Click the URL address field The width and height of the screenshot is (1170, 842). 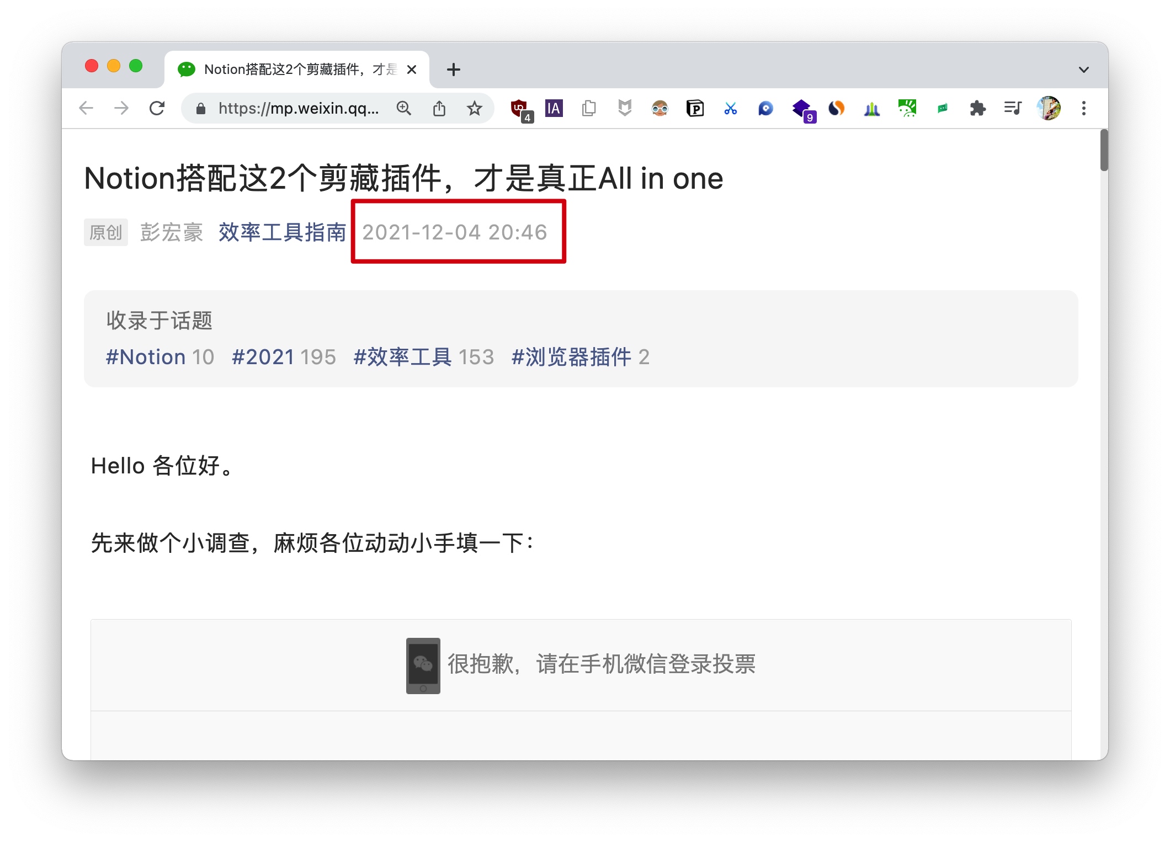click(x=298, y=108)
